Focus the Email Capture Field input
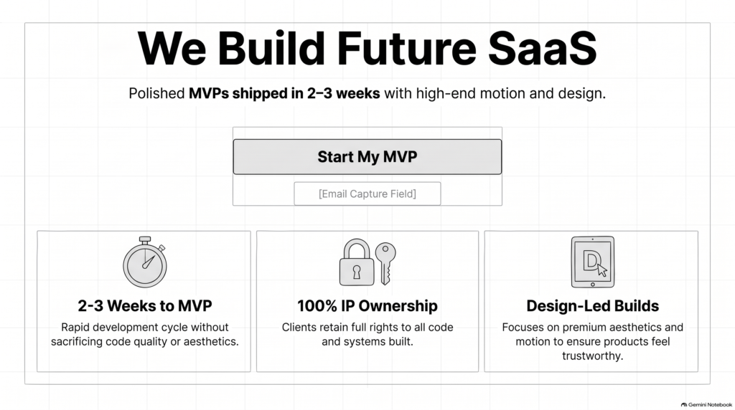This screenshot has height=410, width=735. point(367,194)
